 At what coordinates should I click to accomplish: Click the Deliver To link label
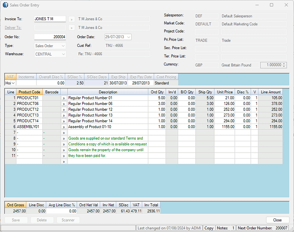pyautogui.click(x=13, y=28)
